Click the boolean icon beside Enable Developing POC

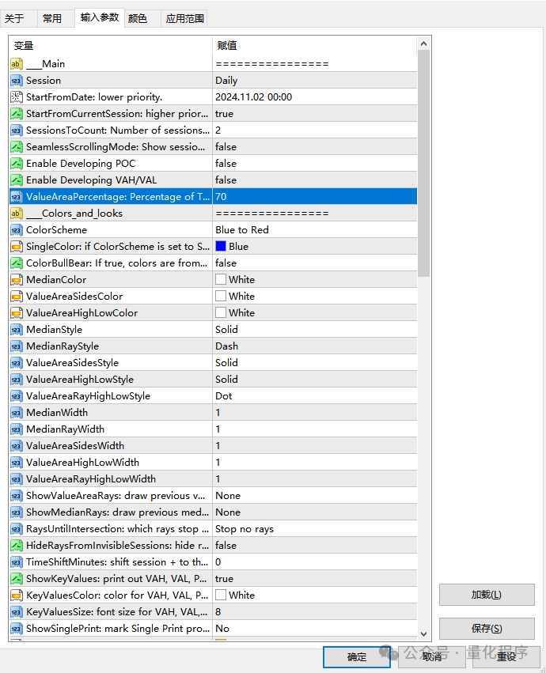click(x=17, y=164)
